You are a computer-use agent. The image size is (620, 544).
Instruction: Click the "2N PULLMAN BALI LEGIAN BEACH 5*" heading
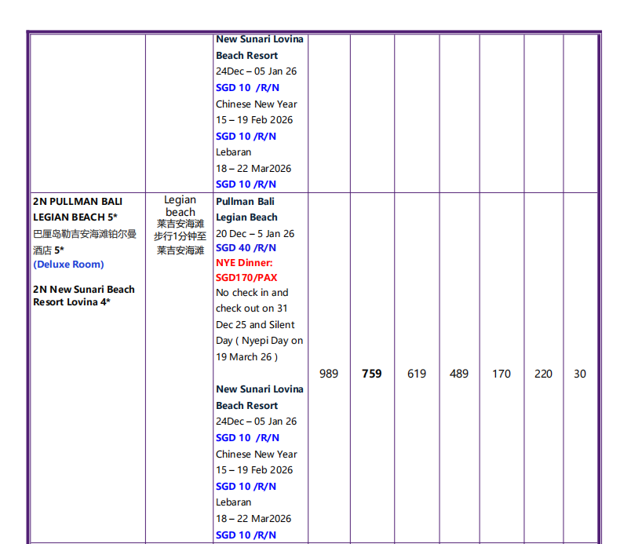click(x=77, y=209)
